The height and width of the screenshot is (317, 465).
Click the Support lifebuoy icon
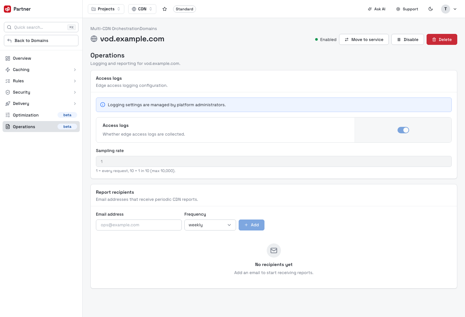pyautogui.click(x=398, y=9)
